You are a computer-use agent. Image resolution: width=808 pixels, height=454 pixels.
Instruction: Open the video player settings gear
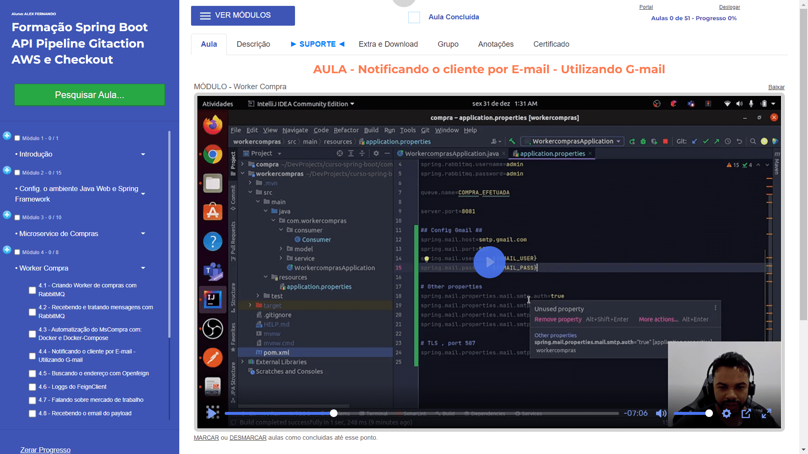coord(726,414)
